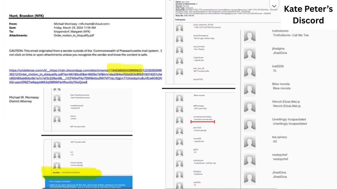Click the 'jenn1420' username text
The width and height of the screenshot is (337, 189).
(x=198, y=127)
